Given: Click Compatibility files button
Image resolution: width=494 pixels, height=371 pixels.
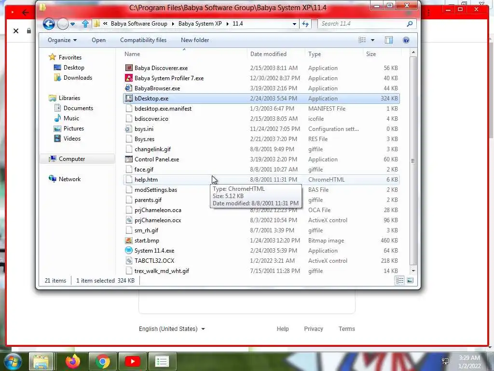Looking at the screenshot, I should tap(143, 40).
